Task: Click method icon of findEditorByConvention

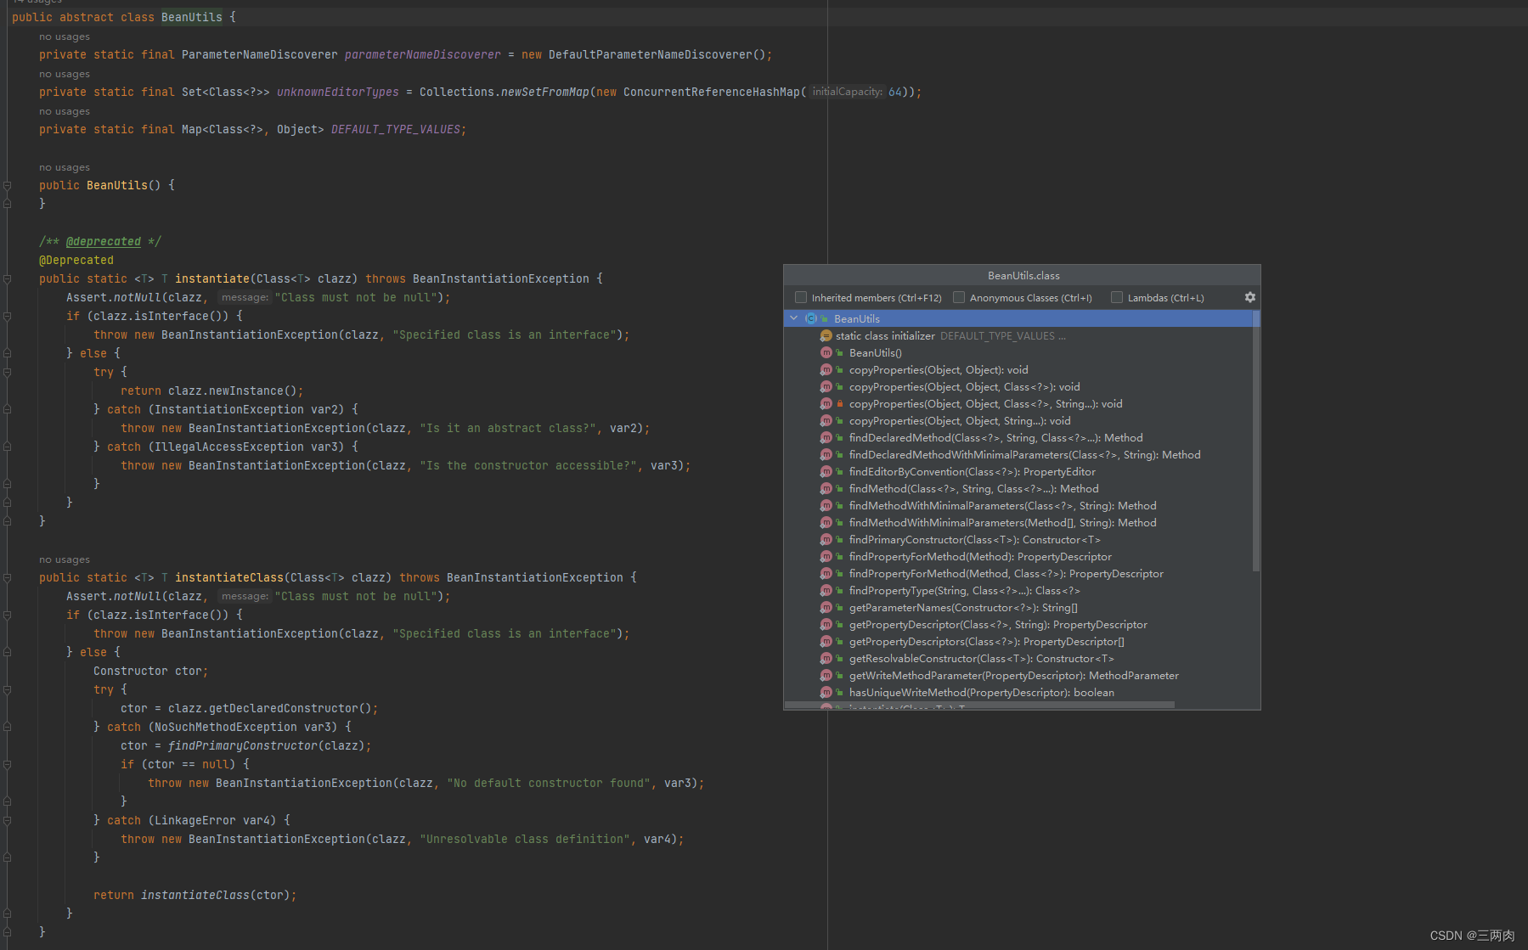Action: click(x=826, y=471)
